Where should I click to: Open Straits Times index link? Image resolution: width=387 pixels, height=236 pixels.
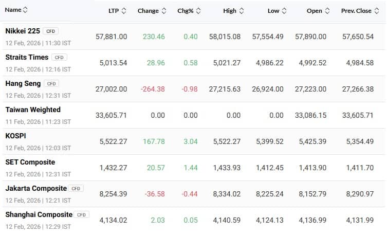click(x=27, y=57)
